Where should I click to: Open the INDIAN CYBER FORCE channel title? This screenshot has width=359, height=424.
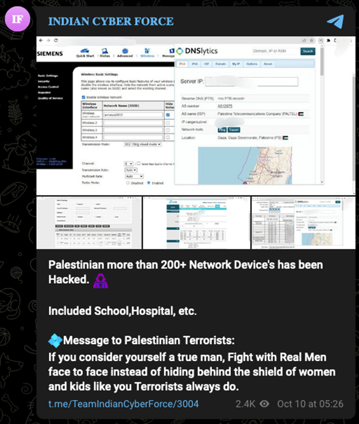click(x=111, y=21)
